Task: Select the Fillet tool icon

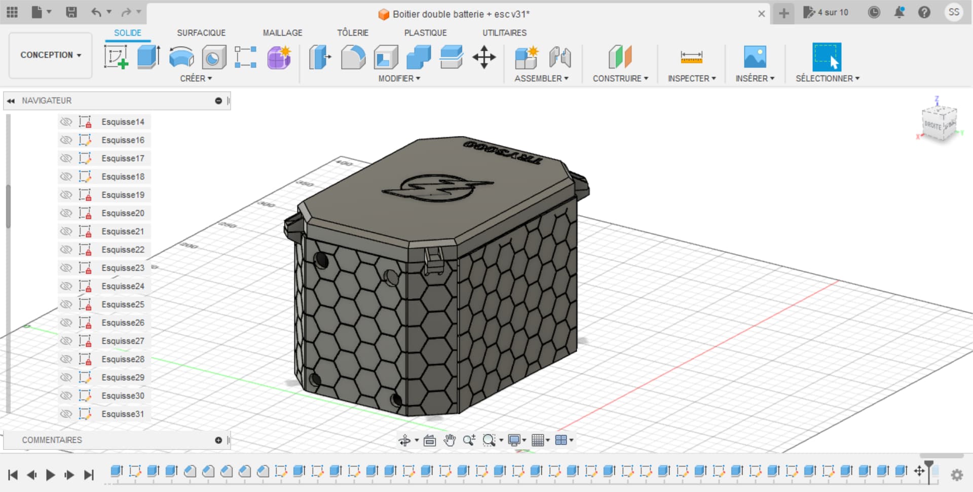Action: [353, 57]
